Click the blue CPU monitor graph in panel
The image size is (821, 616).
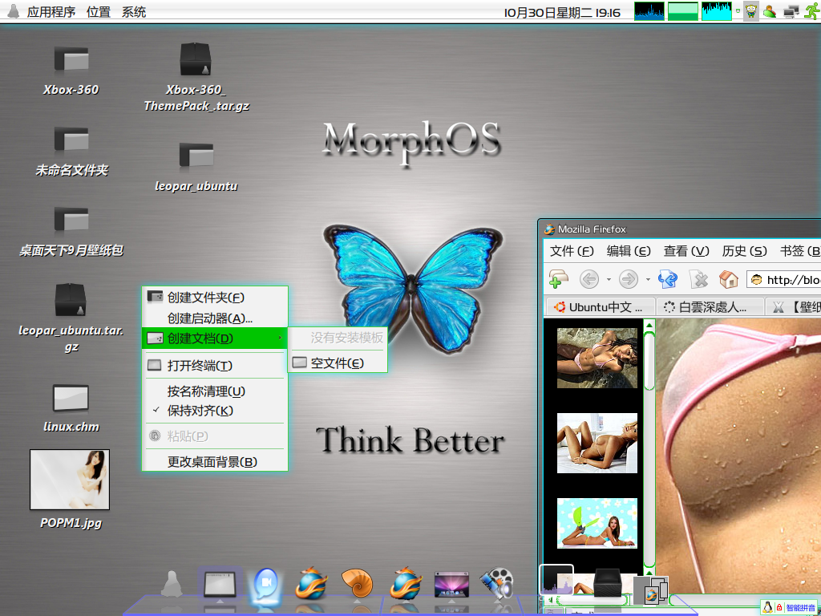click(649, 11)
